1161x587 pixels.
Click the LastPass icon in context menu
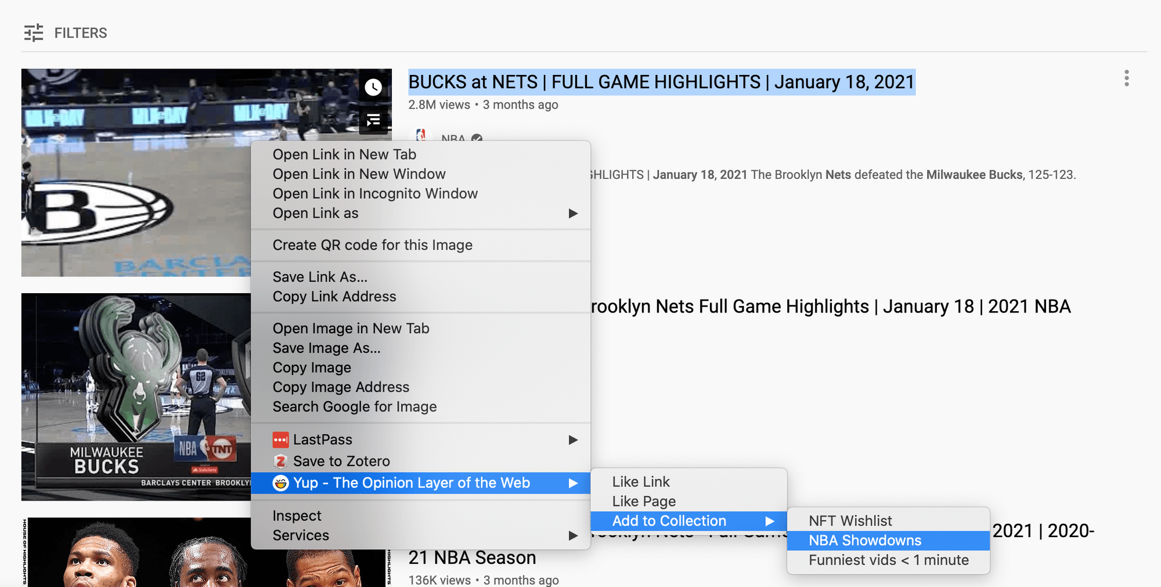pyautogui.click(x=280, y=440)
